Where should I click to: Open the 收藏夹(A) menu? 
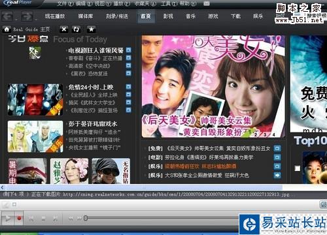point(145,3)
